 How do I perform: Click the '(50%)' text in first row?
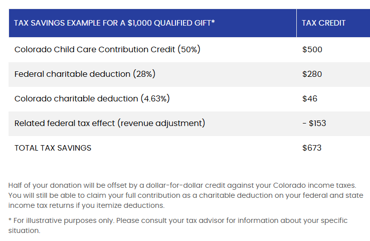(189, 49)
